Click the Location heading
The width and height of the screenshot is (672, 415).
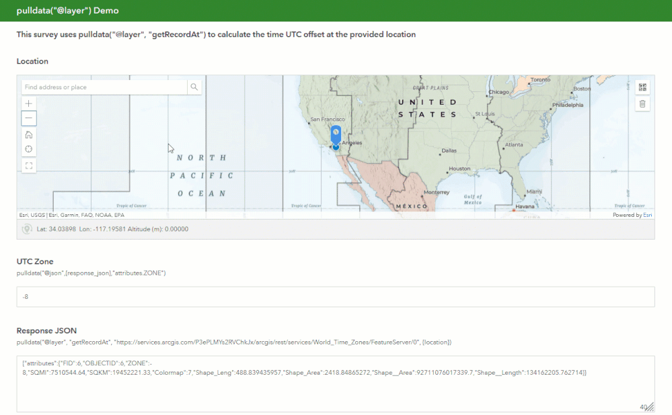tap(32, 61)
